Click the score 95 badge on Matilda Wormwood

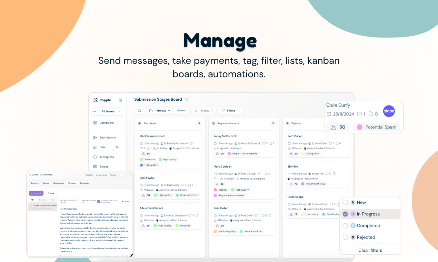(x=146, y=154)
